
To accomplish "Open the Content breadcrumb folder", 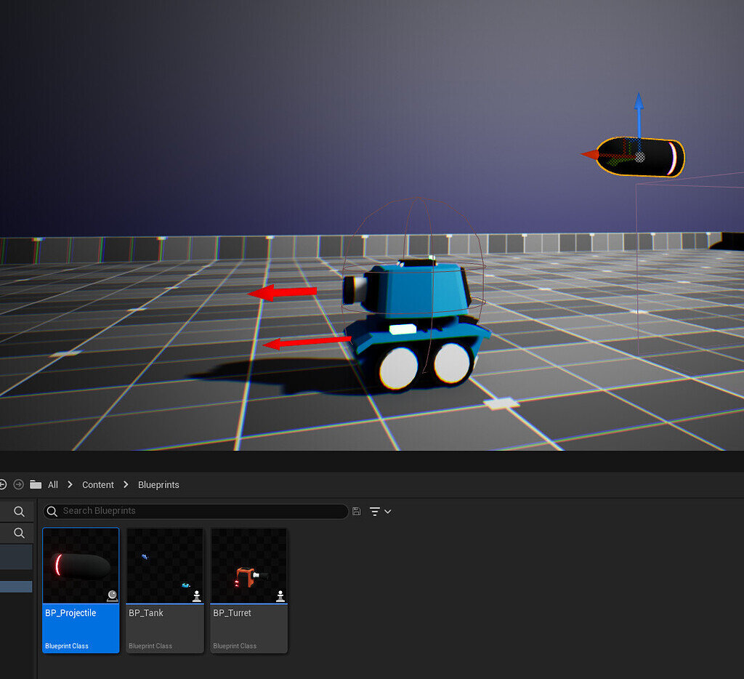I will click(98, 484).
